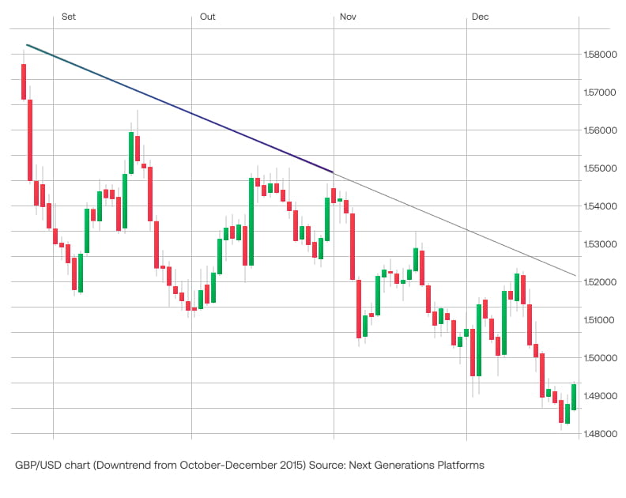Select the Dec month label
The height and width of the screenshot is (498, 626).
[x=481, y=17]
